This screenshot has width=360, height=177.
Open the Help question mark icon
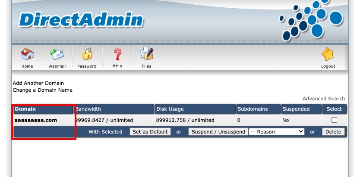coord(117,55)
